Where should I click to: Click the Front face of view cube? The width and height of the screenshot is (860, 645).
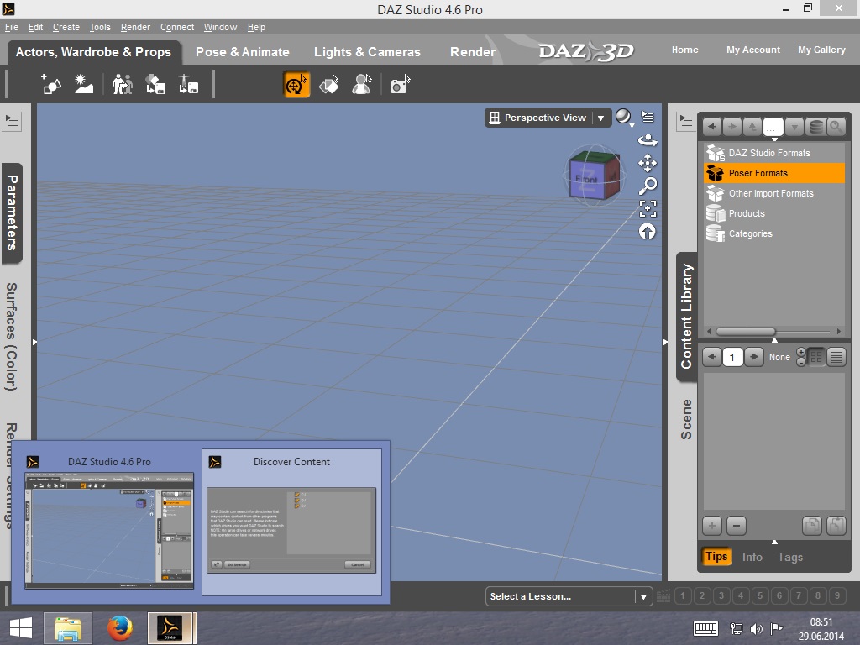586,179
